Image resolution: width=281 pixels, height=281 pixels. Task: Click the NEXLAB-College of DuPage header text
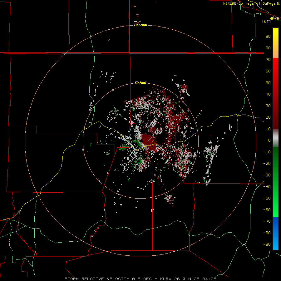pyautogui.click(x=251, y=3)
